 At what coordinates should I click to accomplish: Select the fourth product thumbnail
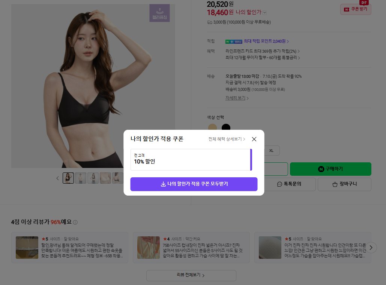[105, 178]
